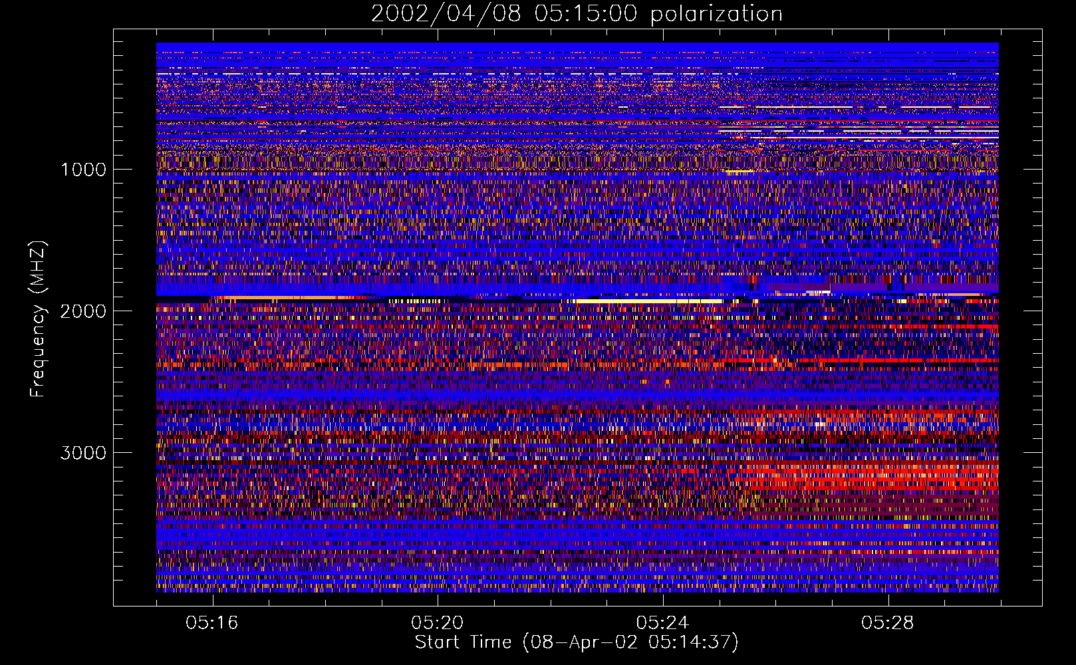Click the plot title '2002/04/08 05:15:00 polarization'
Image resolution: width=1076 pixels, height=665 pixels.
pyautogui.click(x=577, y=13)
